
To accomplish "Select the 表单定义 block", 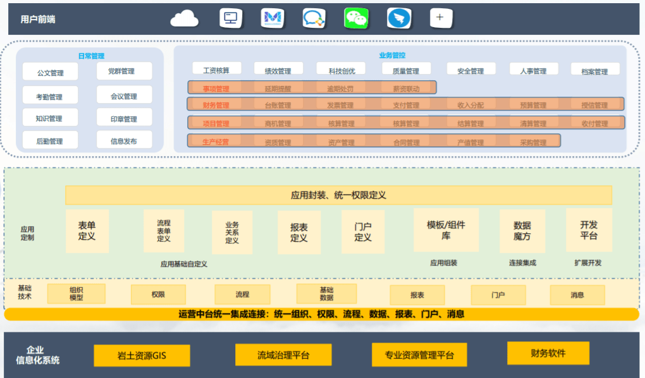I will coord(87,231).
